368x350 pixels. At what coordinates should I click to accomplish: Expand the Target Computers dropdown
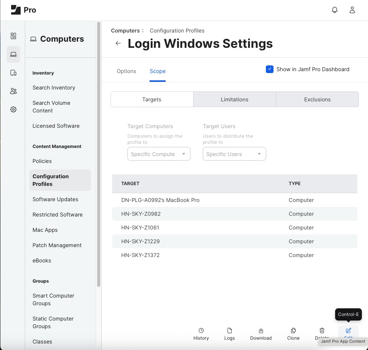click(159, 154)
